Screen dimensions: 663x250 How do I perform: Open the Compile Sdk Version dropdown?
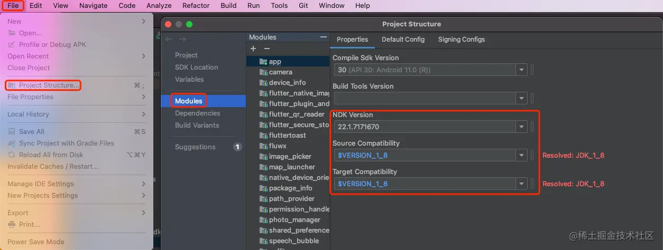coord(522,70)
